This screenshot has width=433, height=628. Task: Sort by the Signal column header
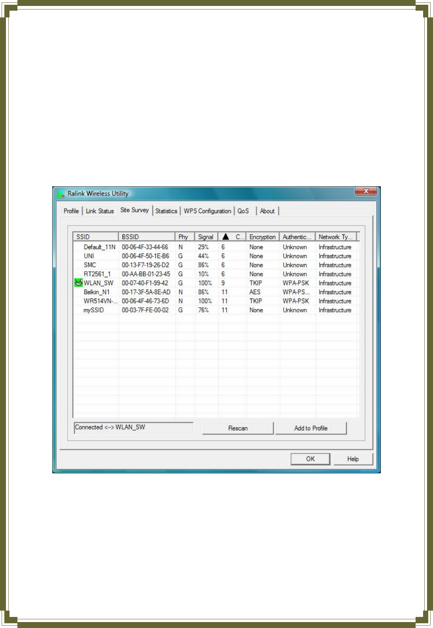(x=206, y=237)
